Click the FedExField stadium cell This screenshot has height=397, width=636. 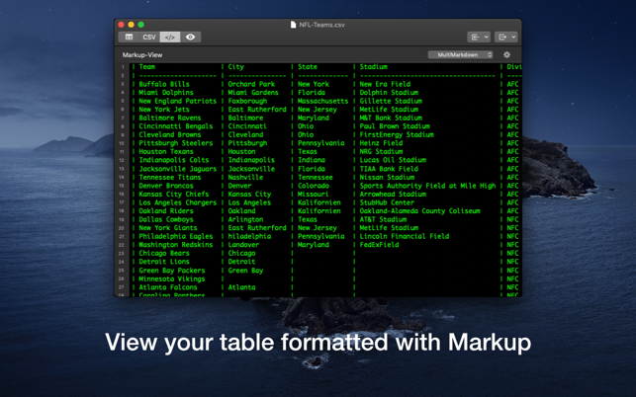click(379, 245)
